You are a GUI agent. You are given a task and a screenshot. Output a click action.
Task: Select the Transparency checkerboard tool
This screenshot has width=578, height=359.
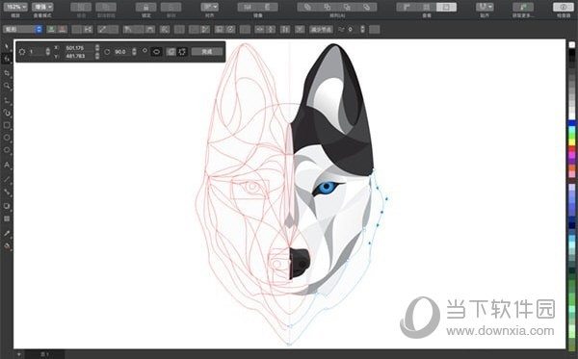7,218
